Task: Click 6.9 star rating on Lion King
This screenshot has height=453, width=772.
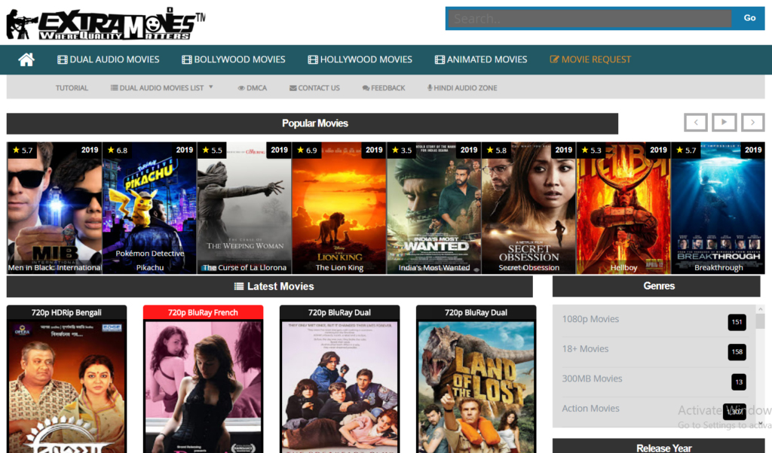Action: 307,150
